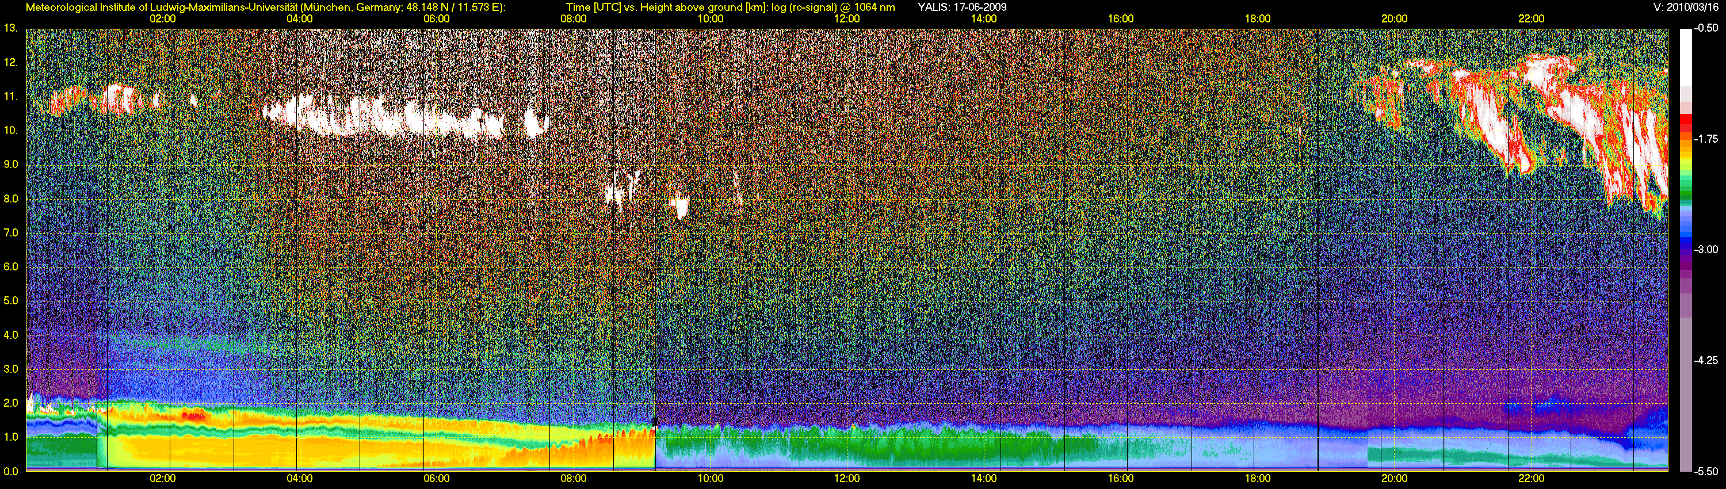Viewport: 1726px width, 489px height.
Task: Click the 11. height axis label
Action: (x=11, y=97)
